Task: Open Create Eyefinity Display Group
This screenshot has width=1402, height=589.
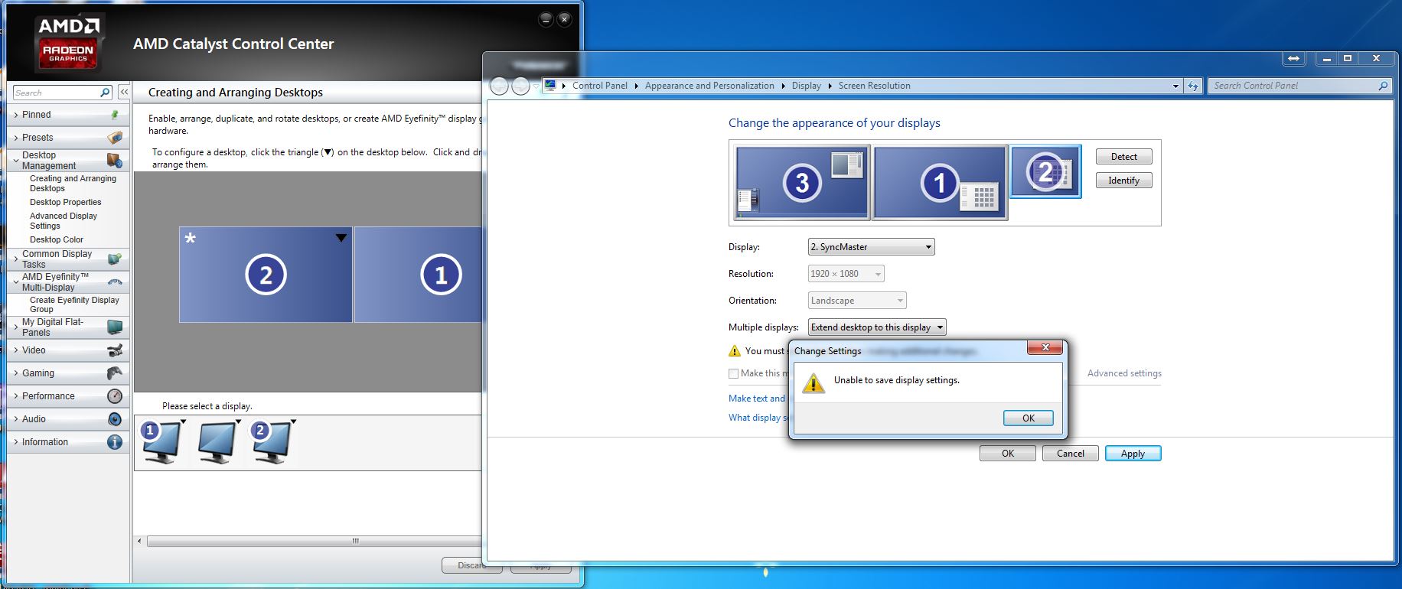Action: (74, 304)
